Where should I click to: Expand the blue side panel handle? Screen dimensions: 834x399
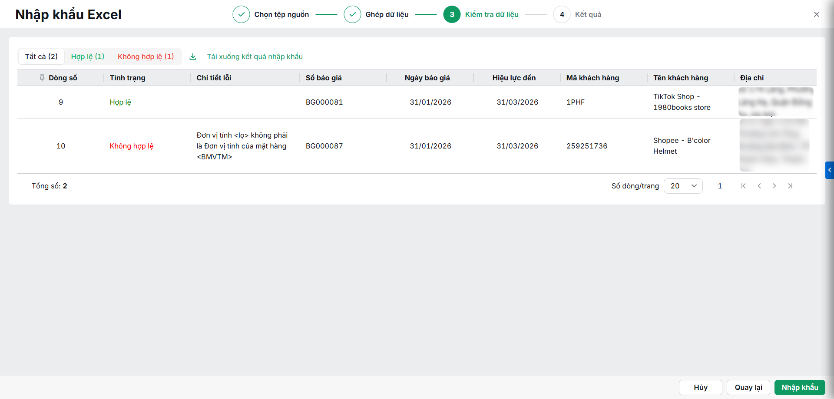click(829, 170)
